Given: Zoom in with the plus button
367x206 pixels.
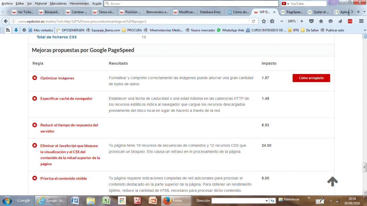Looking at the screenshot, I should click(302, 21).
